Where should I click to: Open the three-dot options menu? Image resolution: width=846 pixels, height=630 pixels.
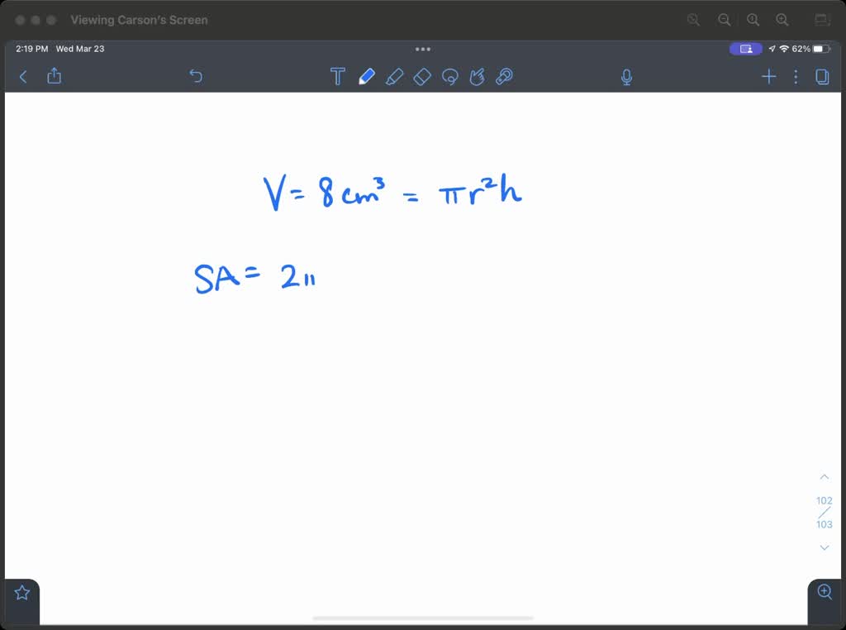795,76
